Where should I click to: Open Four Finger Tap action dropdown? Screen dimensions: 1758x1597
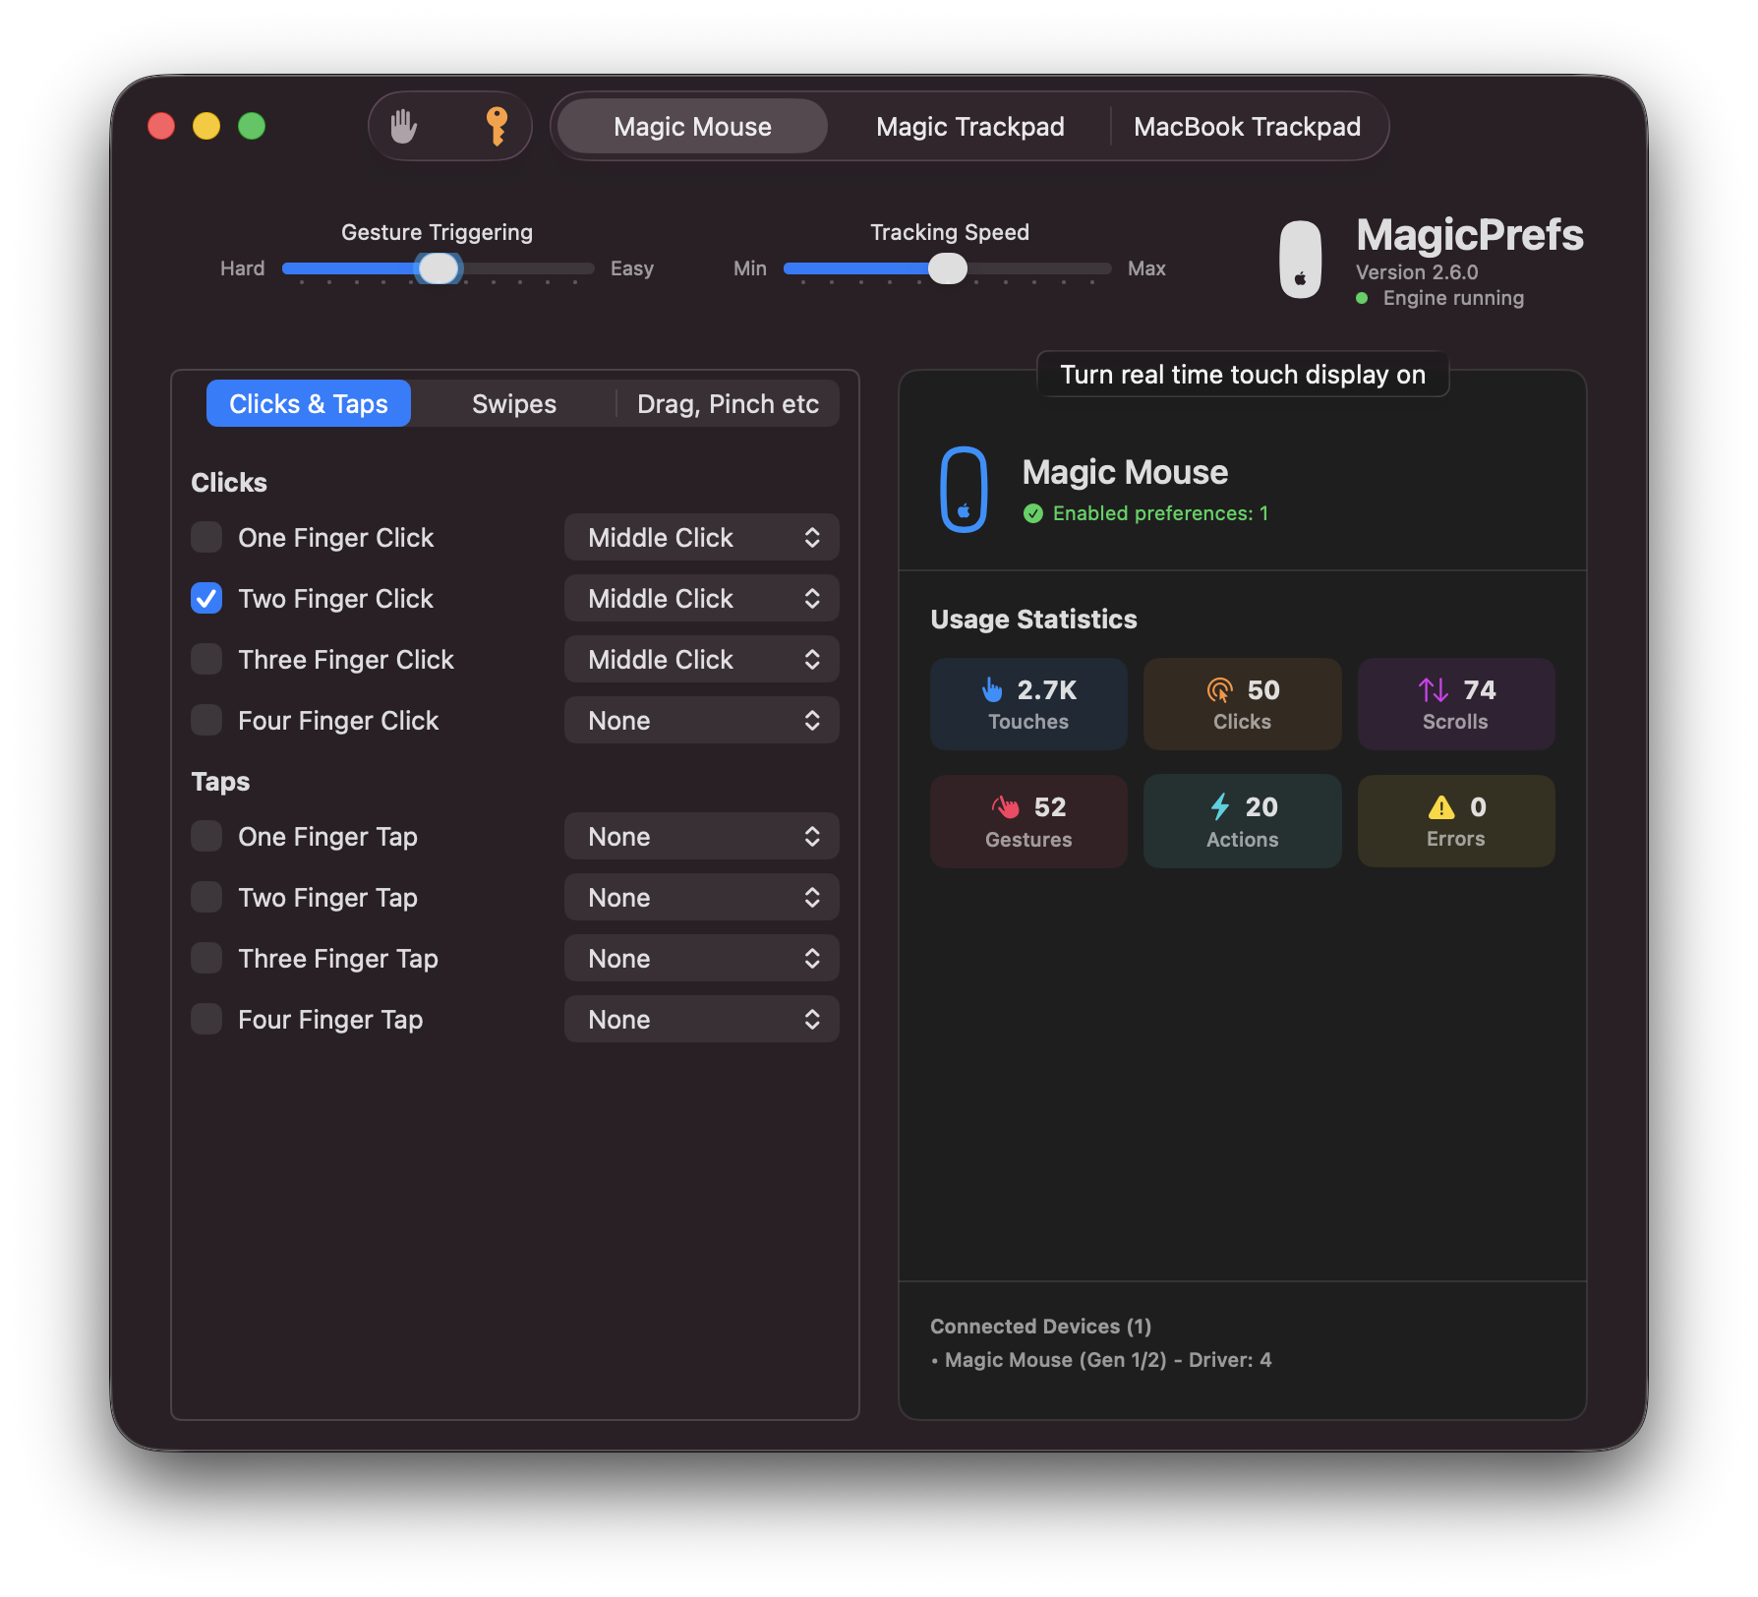702,1020
